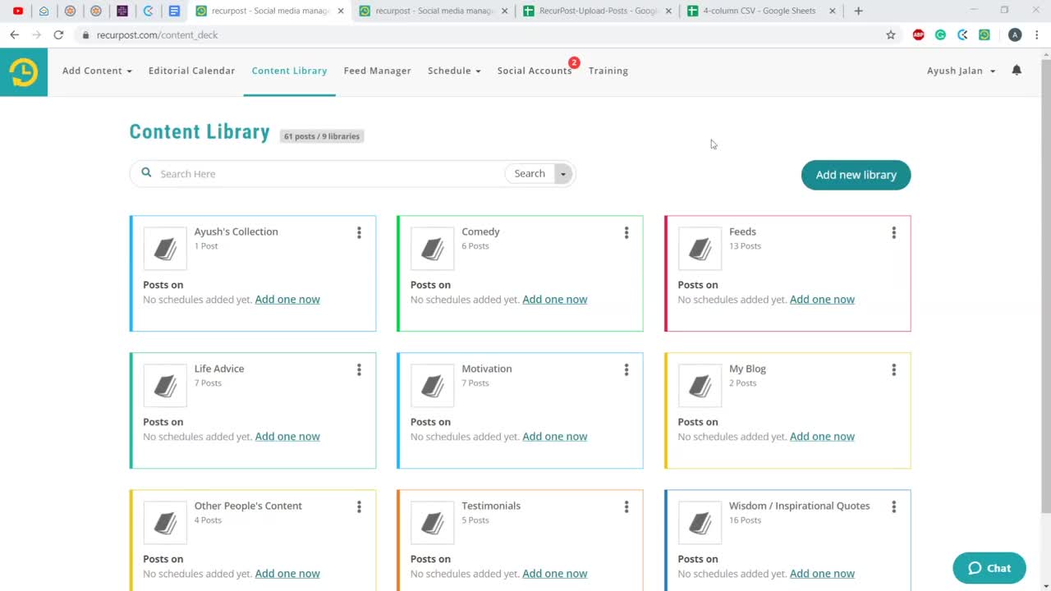Click the Adblock Plus extension icon
The height and width of the screenshot is (591, 1051).
918,34
